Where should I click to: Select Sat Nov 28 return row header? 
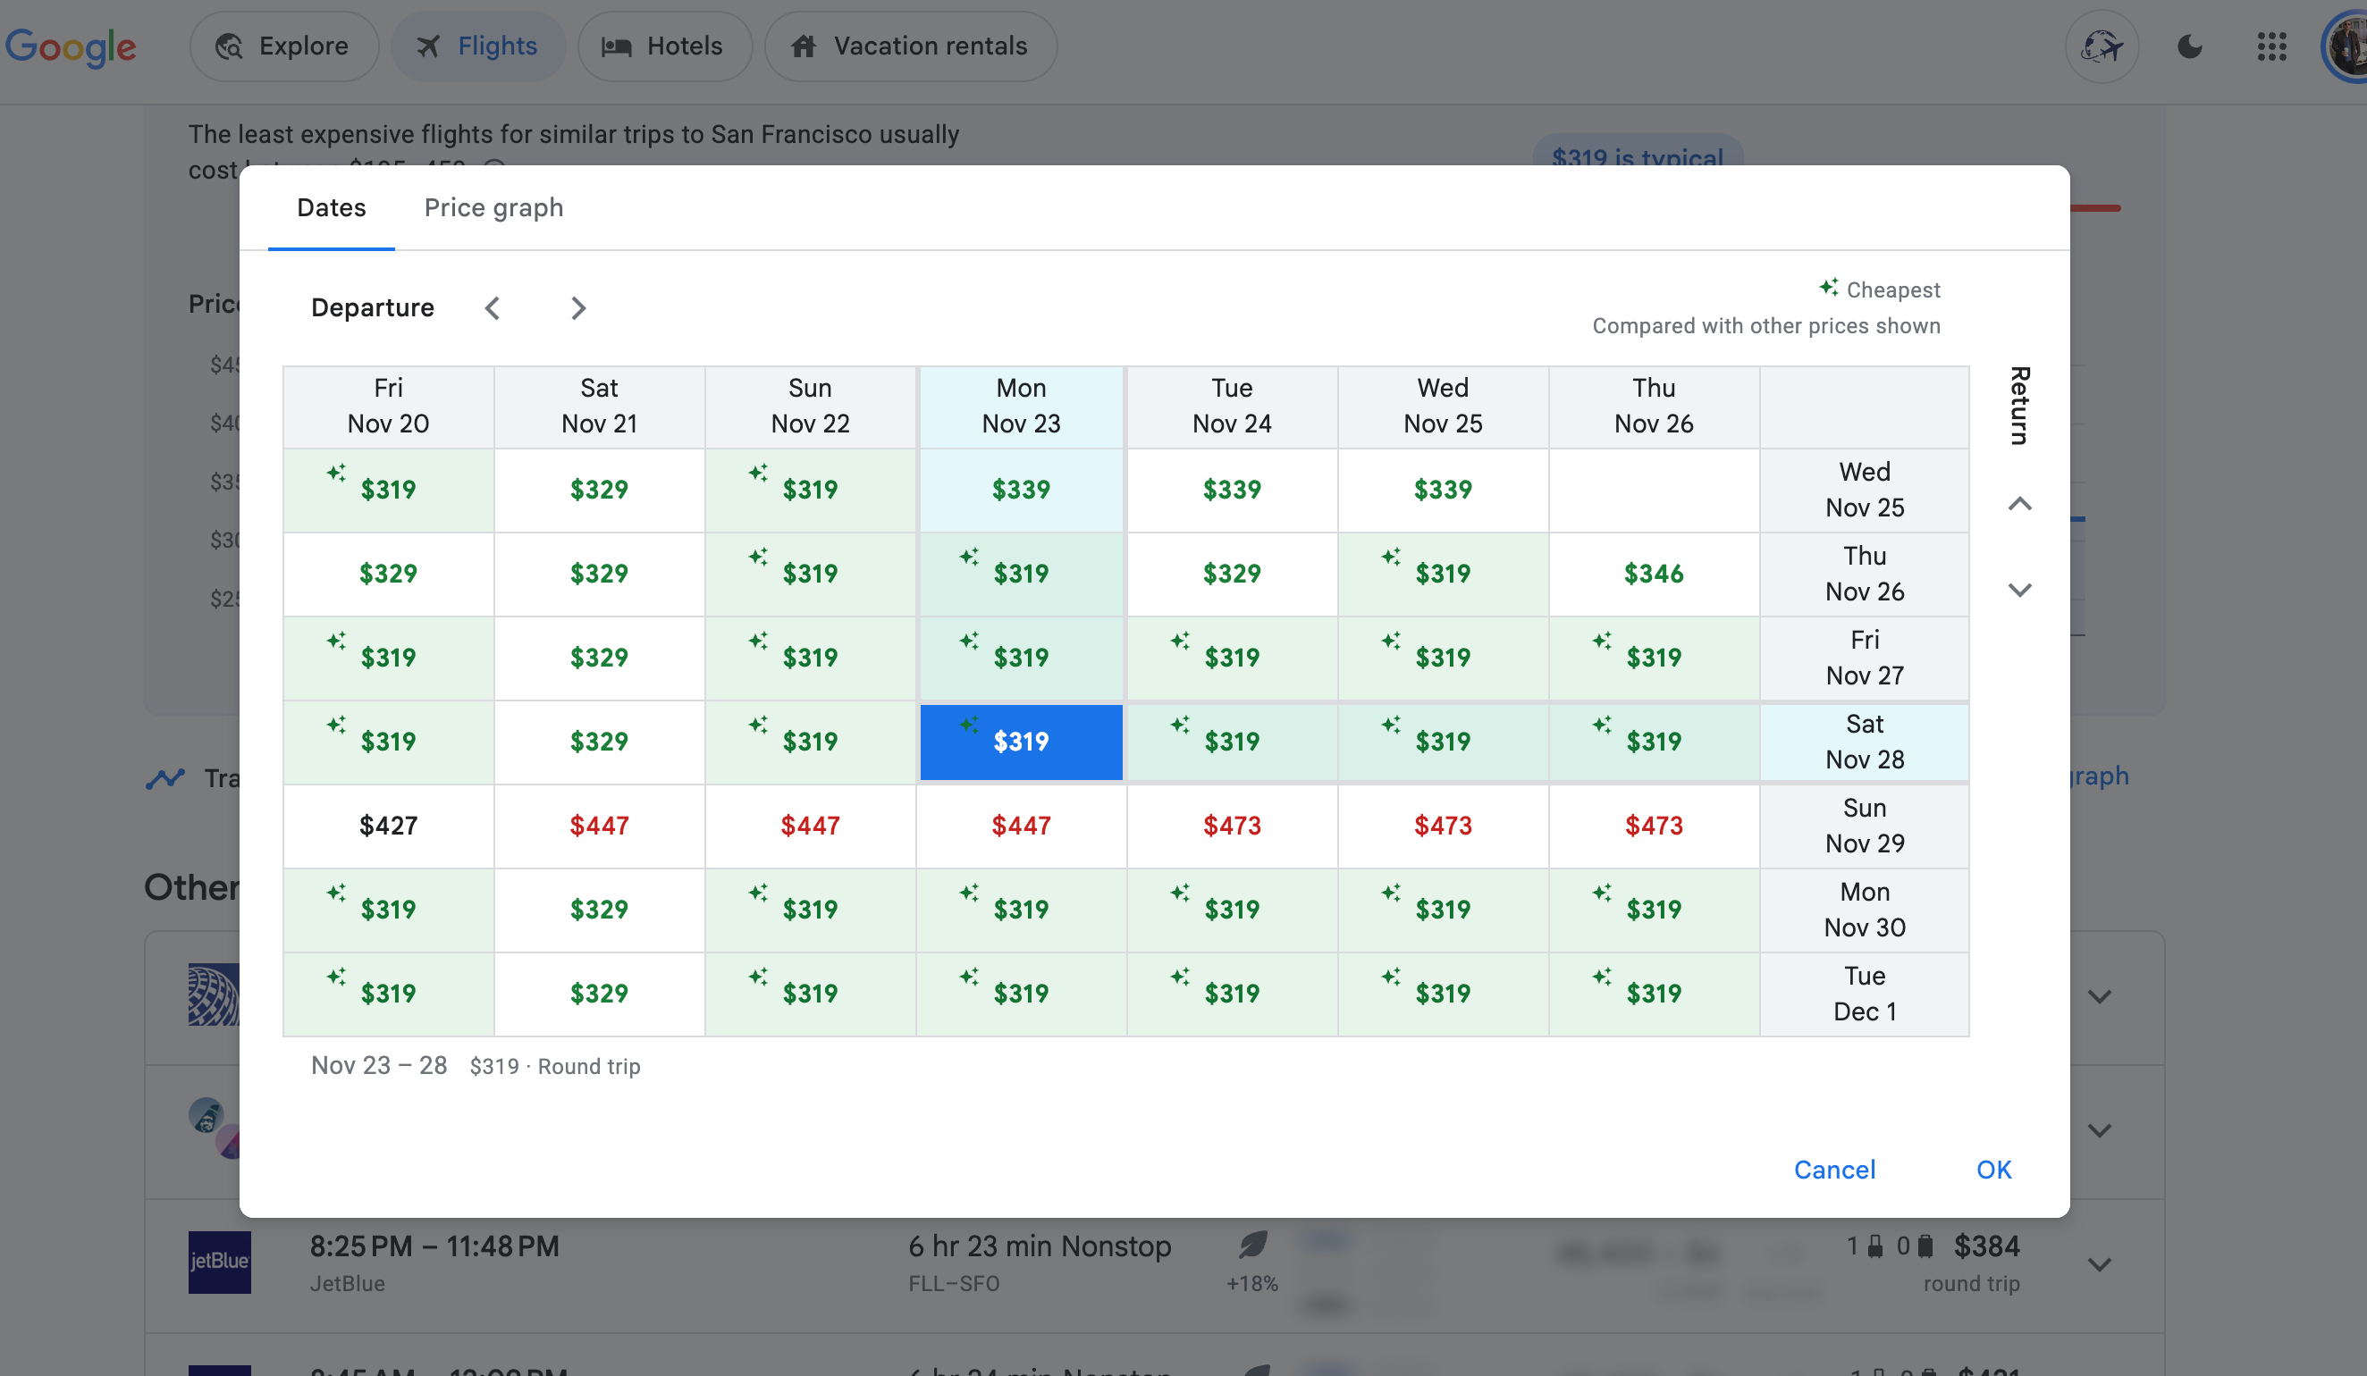(1865, 742)
